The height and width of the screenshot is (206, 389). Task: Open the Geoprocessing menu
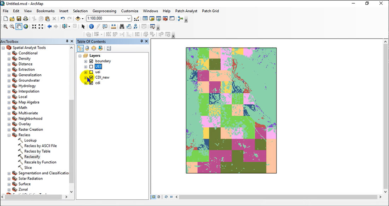tap(104, 11)
